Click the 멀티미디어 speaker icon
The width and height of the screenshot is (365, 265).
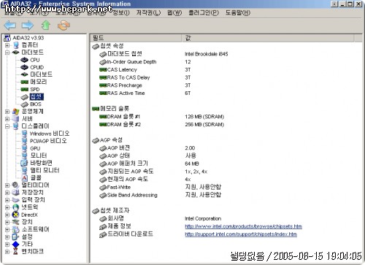(x=16, y=185)
